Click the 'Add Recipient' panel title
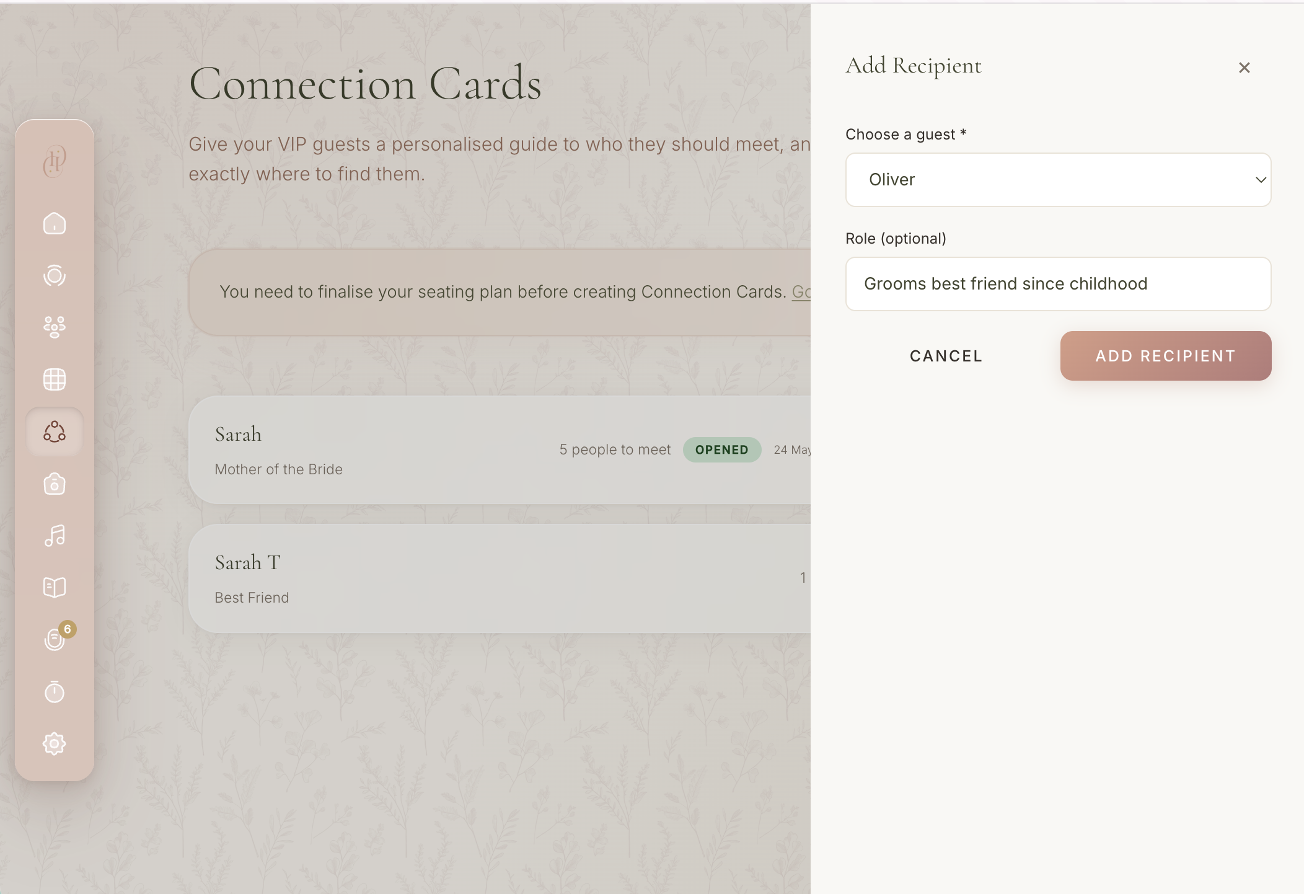Image resolution: width=1304 pixels, height=894 pixels. click(x=914, y=66)
